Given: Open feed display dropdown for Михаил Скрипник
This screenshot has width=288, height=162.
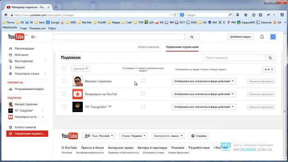Looking at the screenshot, I should pos(204,81).
